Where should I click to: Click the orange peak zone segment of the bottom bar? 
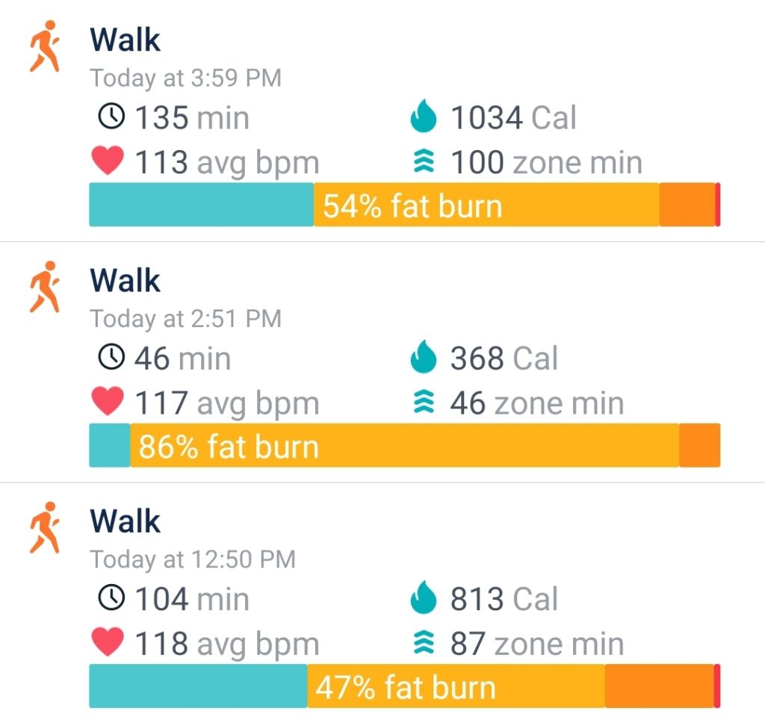[x=657, y=686]
